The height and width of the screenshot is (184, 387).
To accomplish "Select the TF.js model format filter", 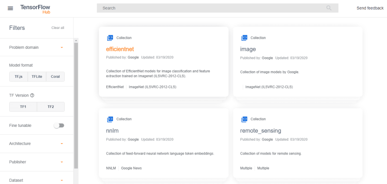I will click(x=18, y=76).
